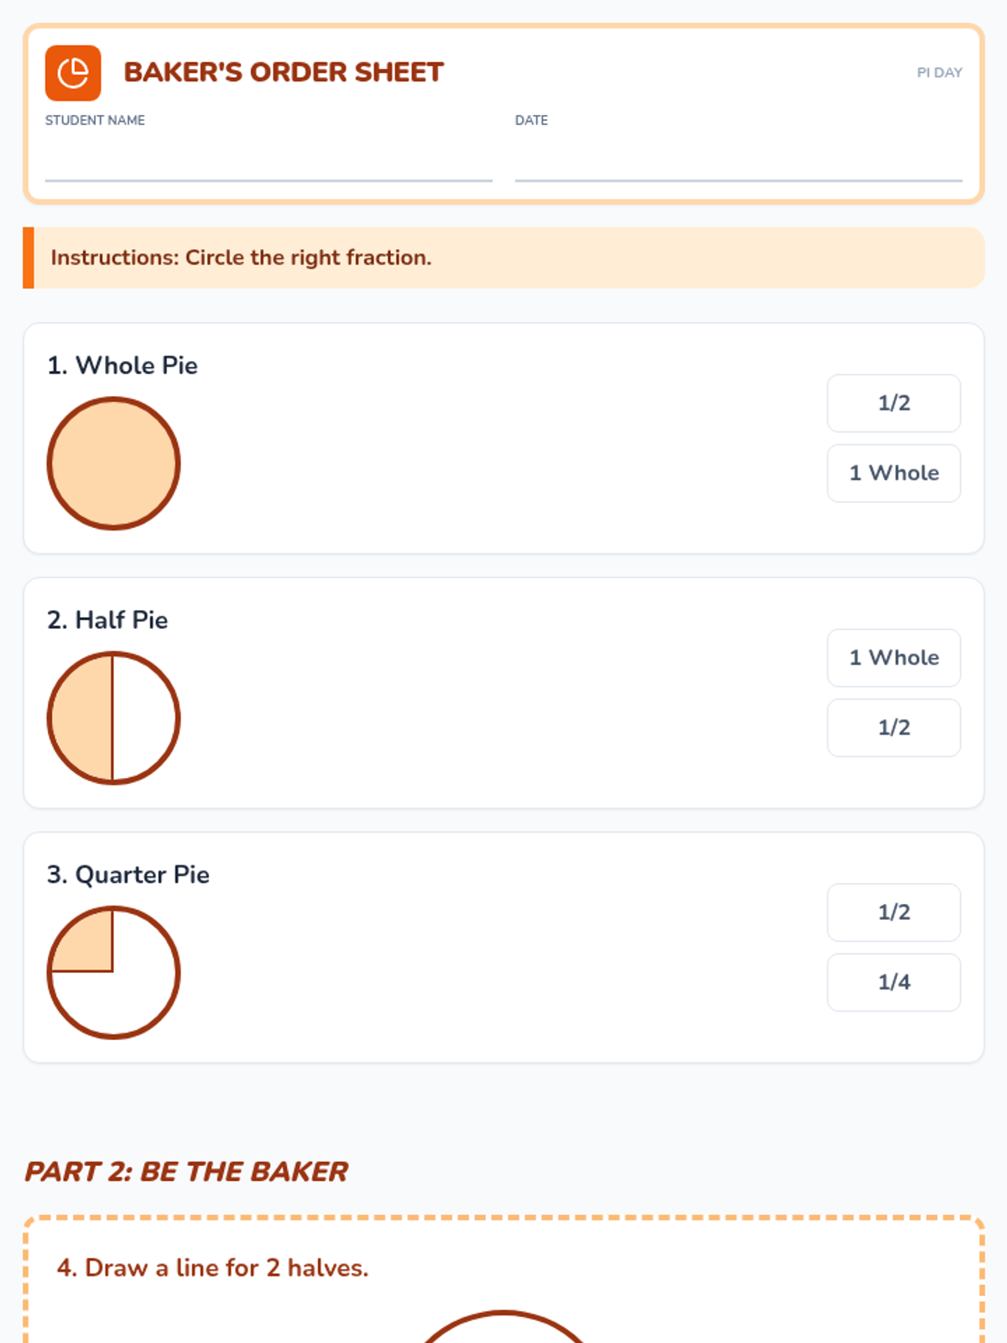Click the quarter-shaded pie image
Screen dimensions: 1007x1343
[113, 973]
